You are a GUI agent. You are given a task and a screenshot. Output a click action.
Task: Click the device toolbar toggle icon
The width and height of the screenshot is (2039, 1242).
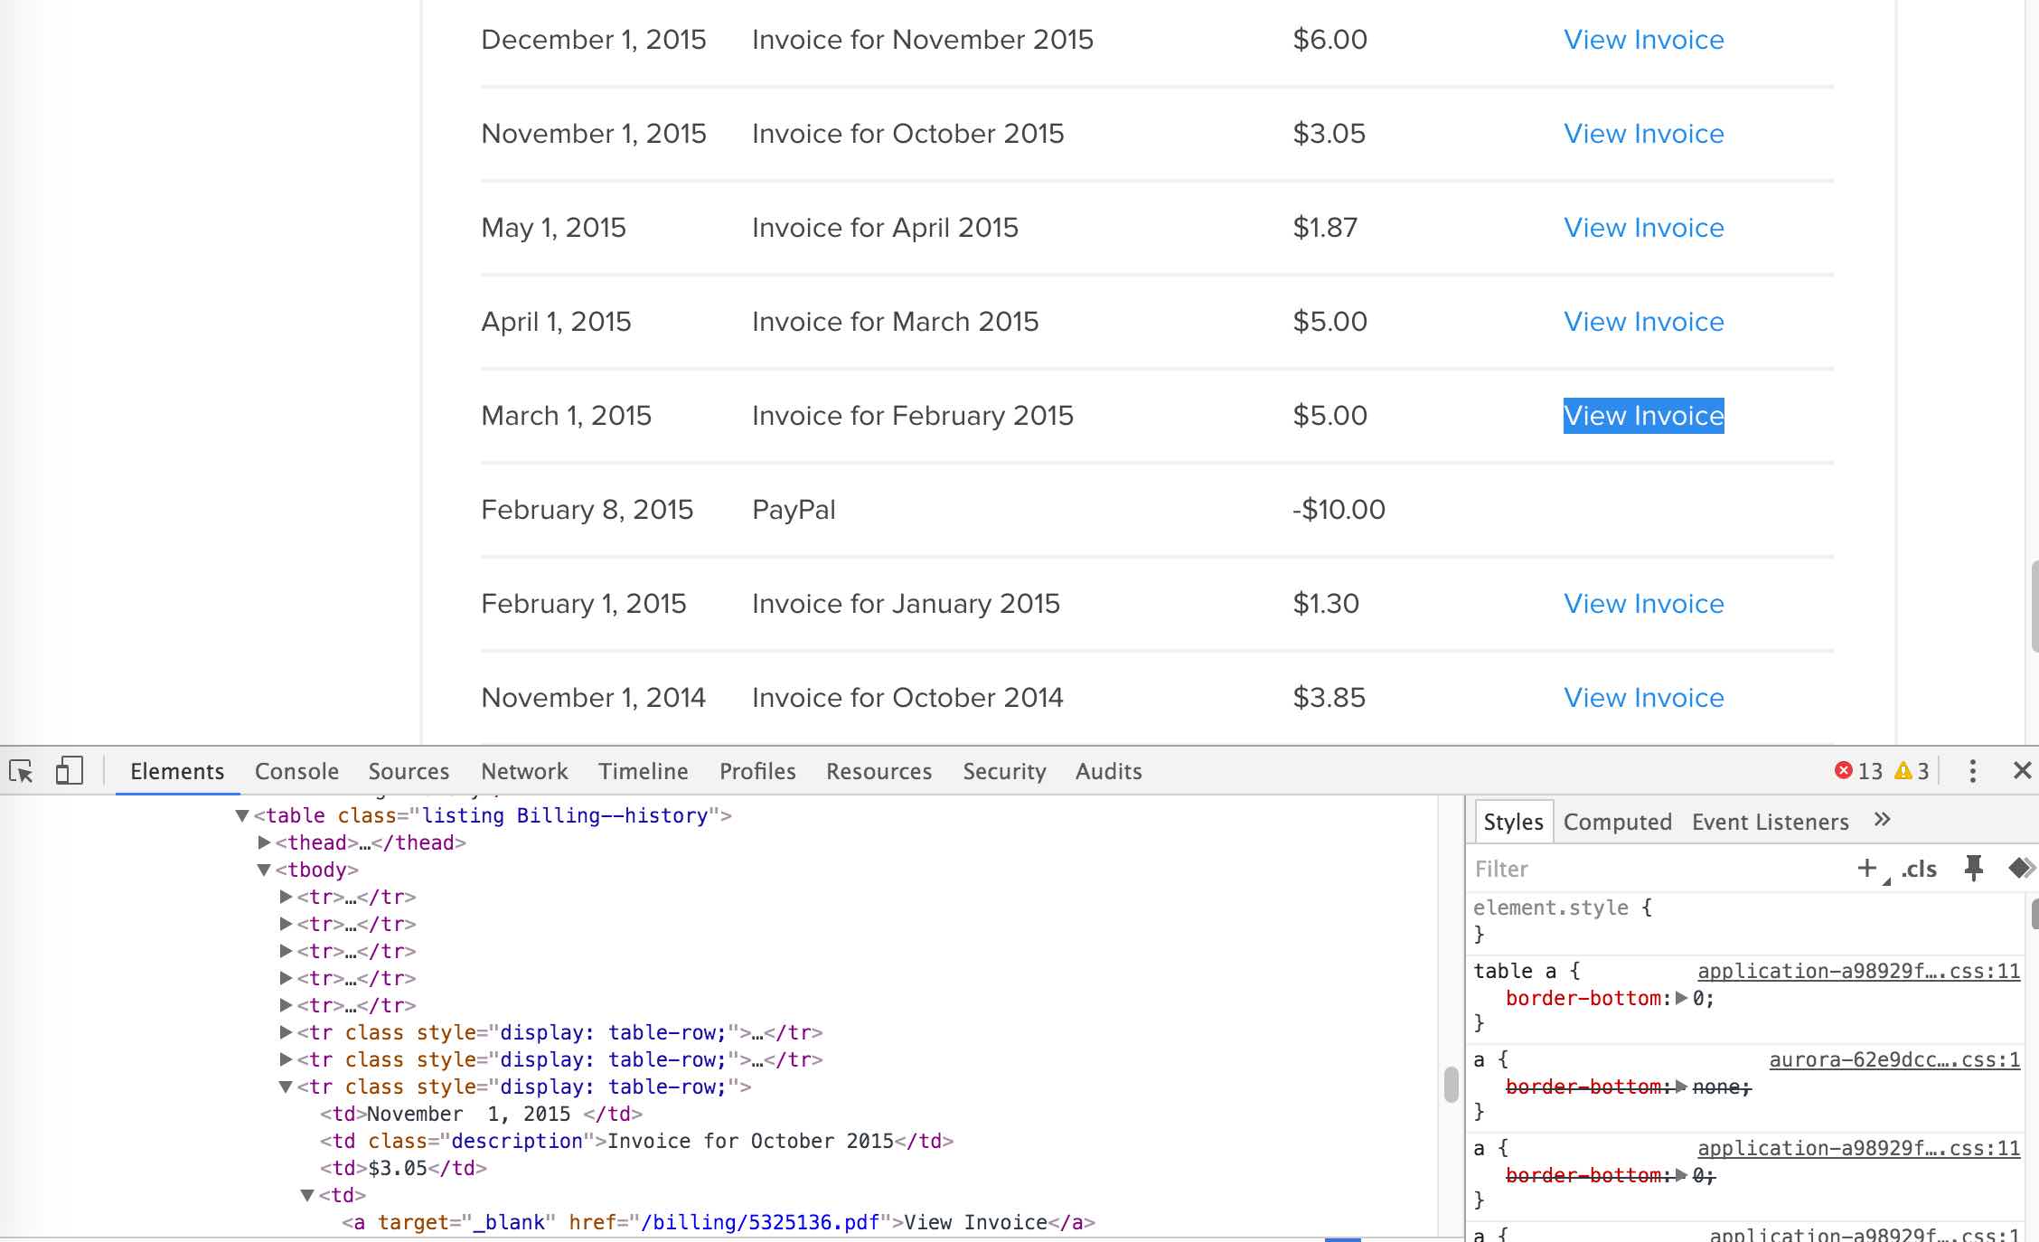tap(67, 770)
